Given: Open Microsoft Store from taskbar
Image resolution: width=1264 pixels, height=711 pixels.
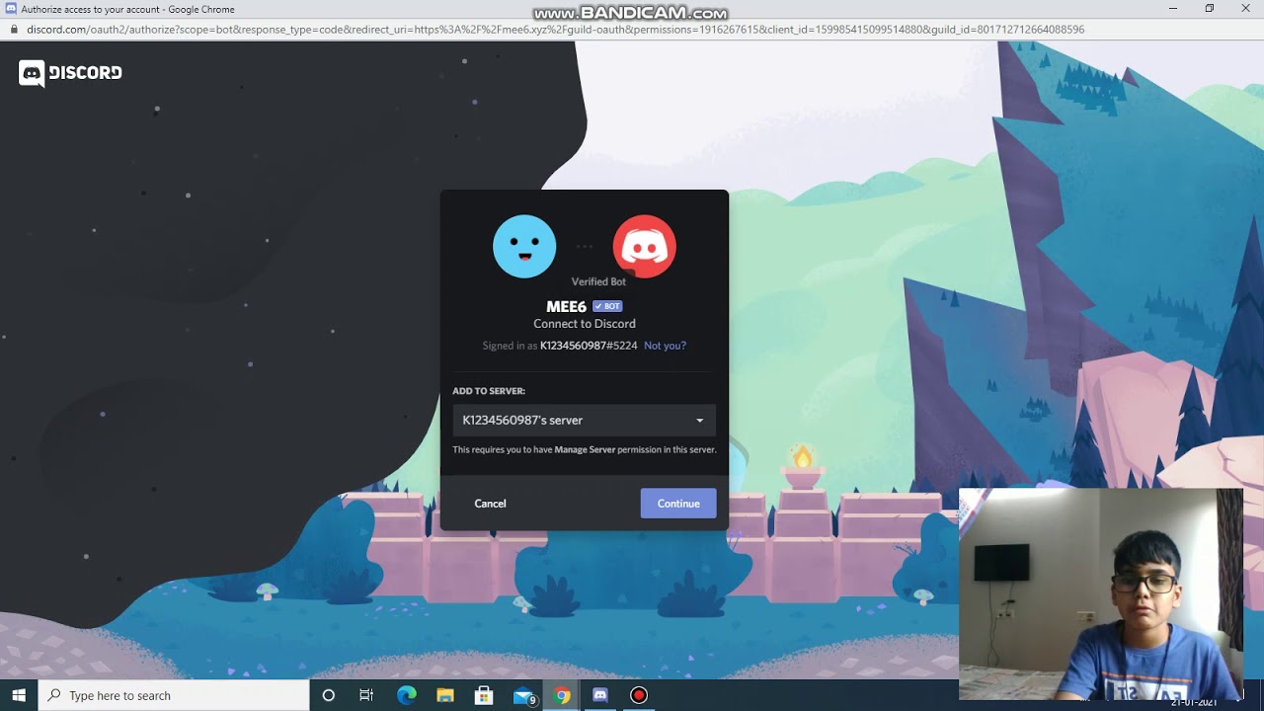Looking at the screenshot, I should (483, 695).
